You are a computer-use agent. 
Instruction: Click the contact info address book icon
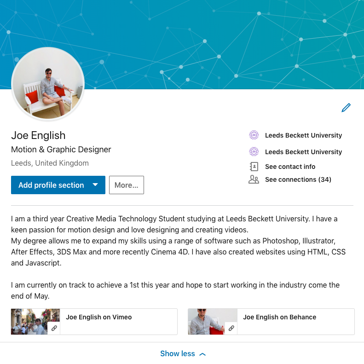coord(254,167)
